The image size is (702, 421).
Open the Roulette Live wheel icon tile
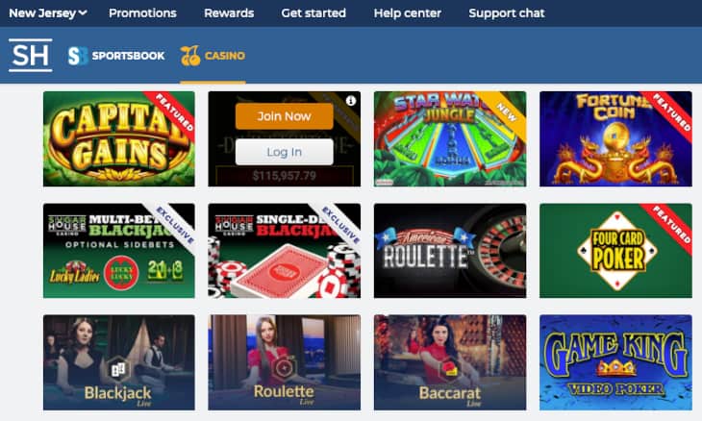(285, 369)
